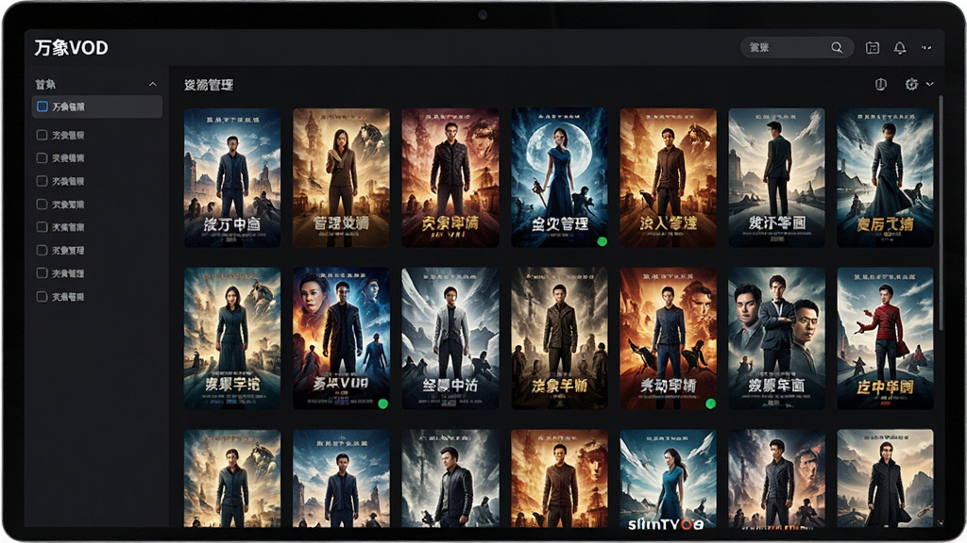The height and width of the screenshot is (543, 967).
Task: Click into the search field
Action: (797, 47)
